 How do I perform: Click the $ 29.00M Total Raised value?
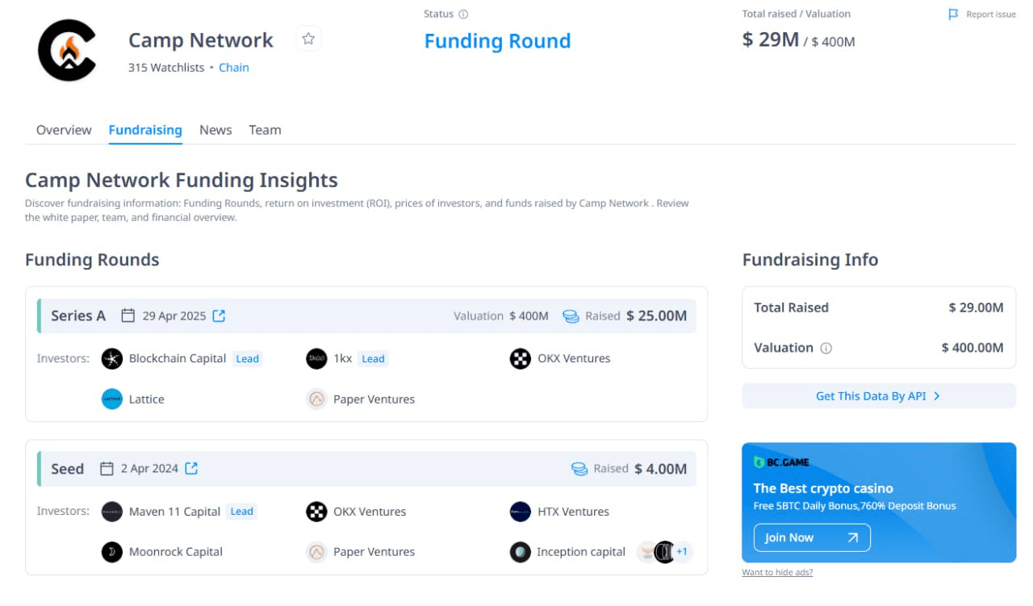(x=977, y=307)
